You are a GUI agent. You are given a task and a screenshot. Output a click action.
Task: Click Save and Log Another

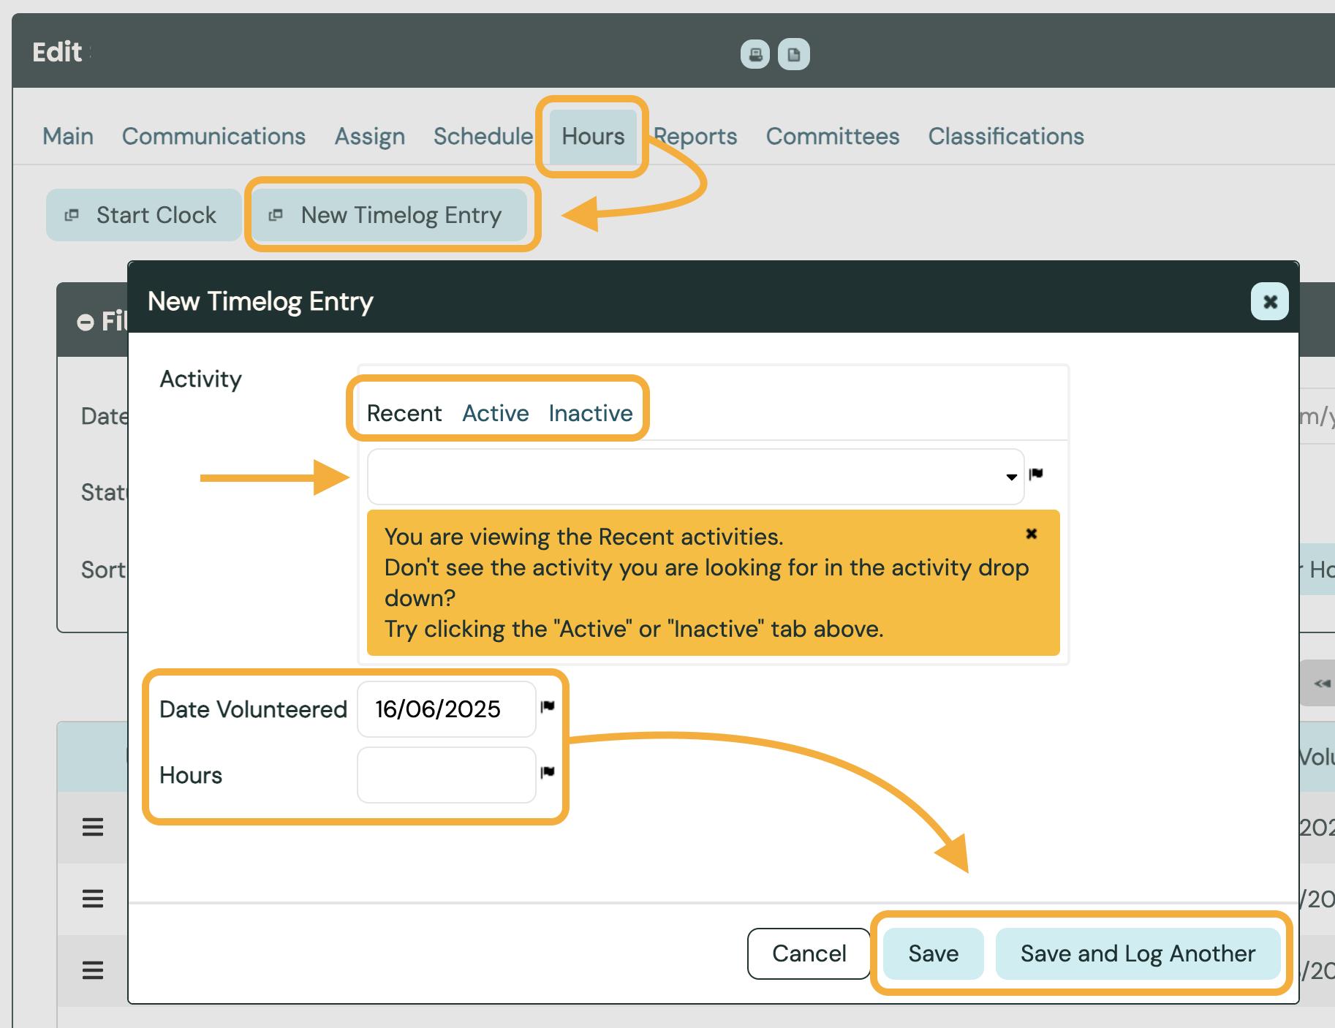click(x=1137, y=953)
